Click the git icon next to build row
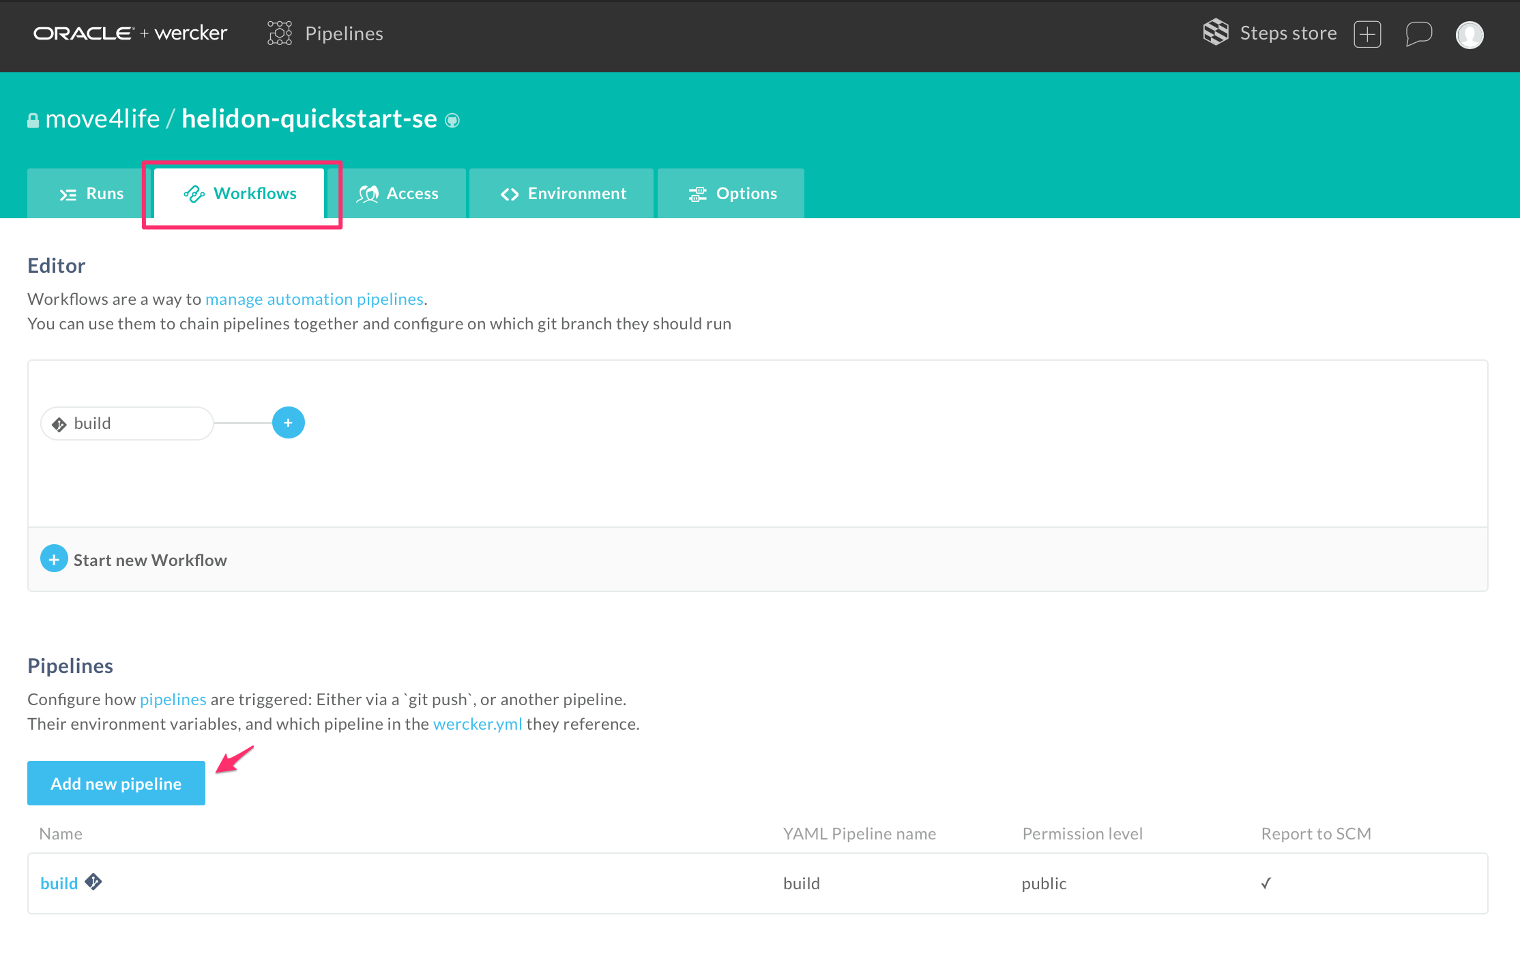The width and height of the screenshot is (1520, 967). click(93, 882)
